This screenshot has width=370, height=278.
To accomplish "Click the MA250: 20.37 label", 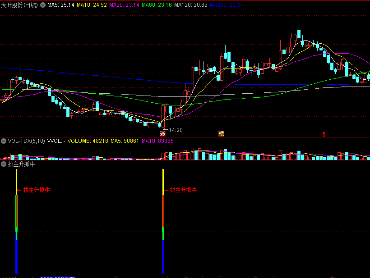I will click(227, 5).
